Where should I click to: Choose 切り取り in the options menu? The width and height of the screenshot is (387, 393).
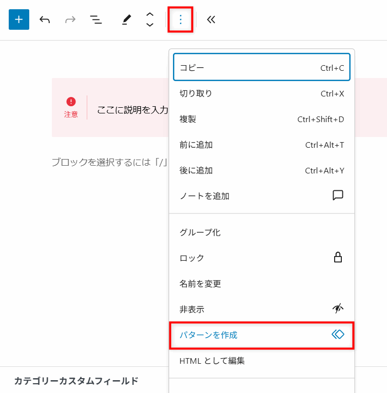pyautogui.click(x=261, y=93)
